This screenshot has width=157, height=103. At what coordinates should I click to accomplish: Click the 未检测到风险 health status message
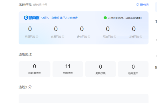pos(125,18)
